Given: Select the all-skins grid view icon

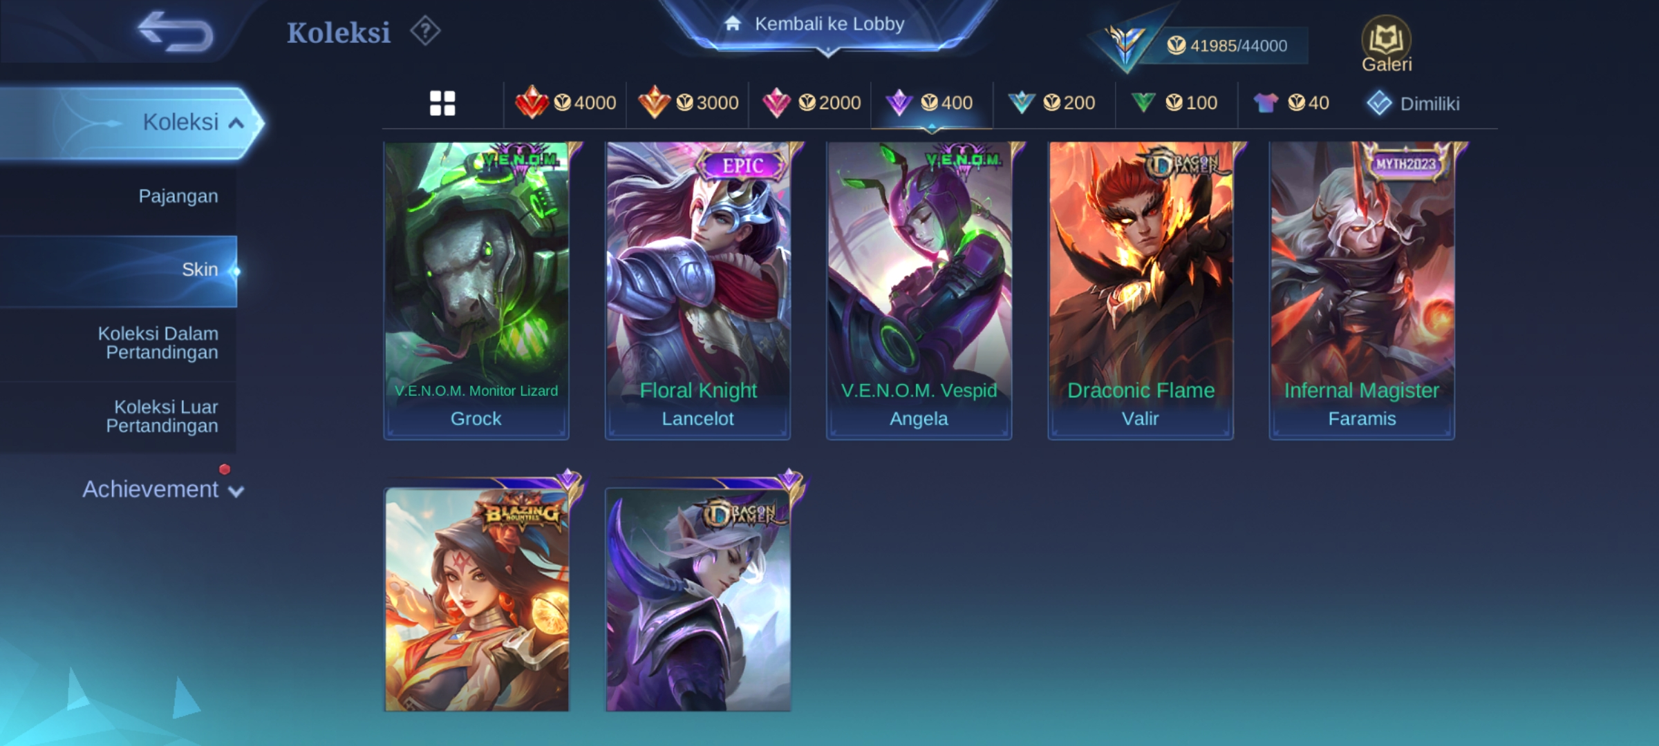Looking at the screenshot, I should click(x=442, y=103).
